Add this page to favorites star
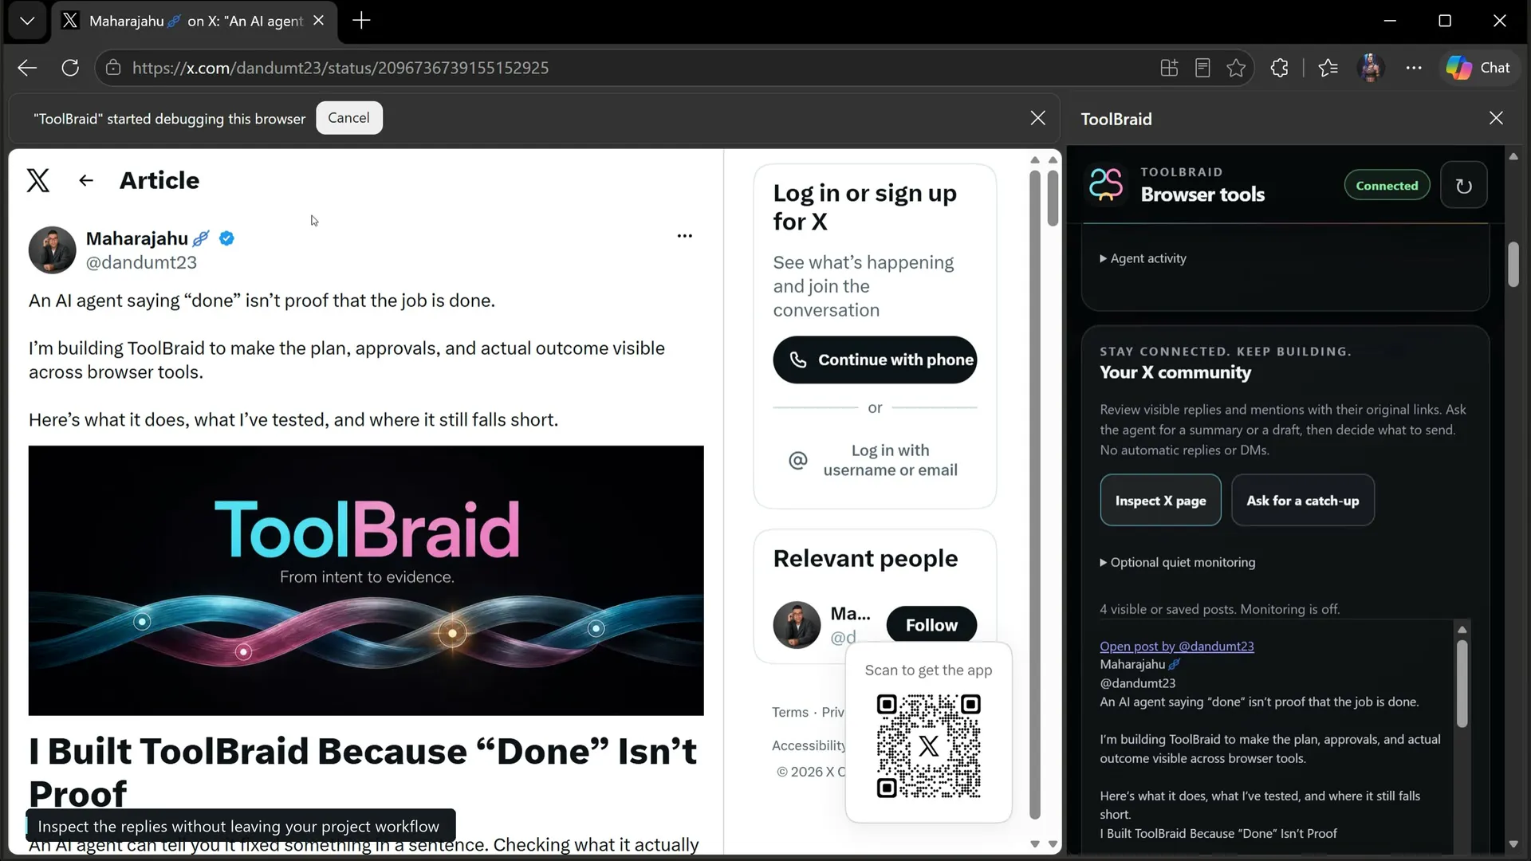This screenshot has width=1531, height=861. coord(1236,68)
